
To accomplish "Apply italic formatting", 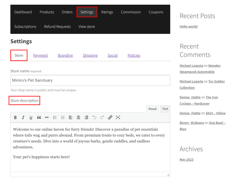I will coord(23,117).
